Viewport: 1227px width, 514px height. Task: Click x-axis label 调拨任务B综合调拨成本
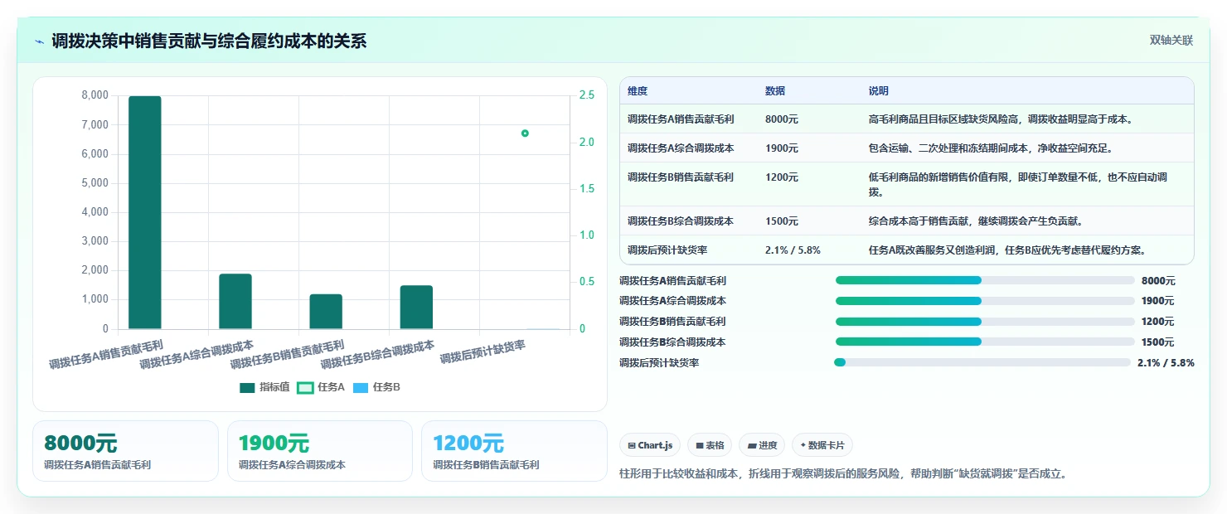click(378, 355)
